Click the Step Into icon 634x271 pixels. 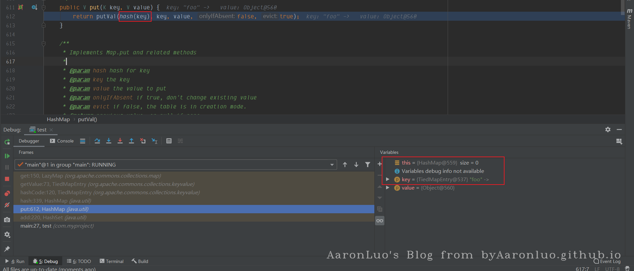(x=109, y=141)
